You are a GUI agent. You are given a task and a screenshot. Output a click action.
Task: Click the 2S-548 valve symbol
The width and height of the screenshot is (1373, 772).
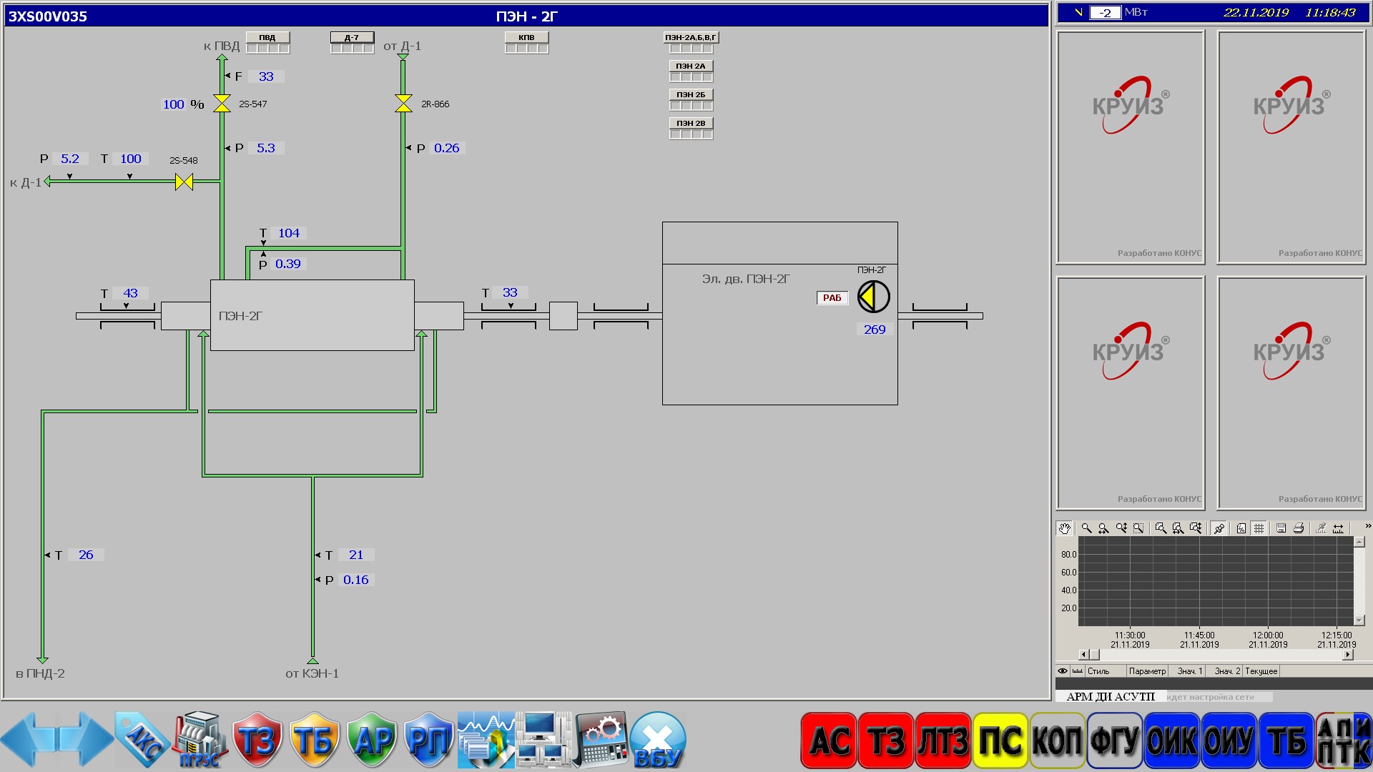click(184, 182)
